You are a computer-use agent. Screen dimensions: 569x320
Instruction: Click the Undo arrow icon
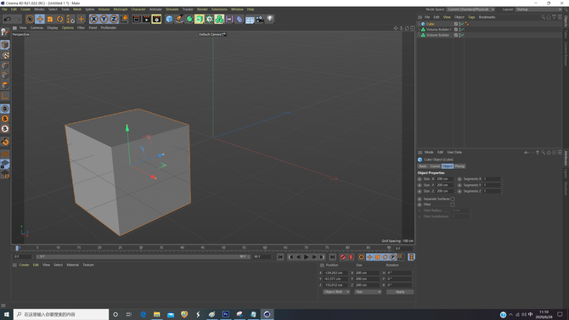8,19
